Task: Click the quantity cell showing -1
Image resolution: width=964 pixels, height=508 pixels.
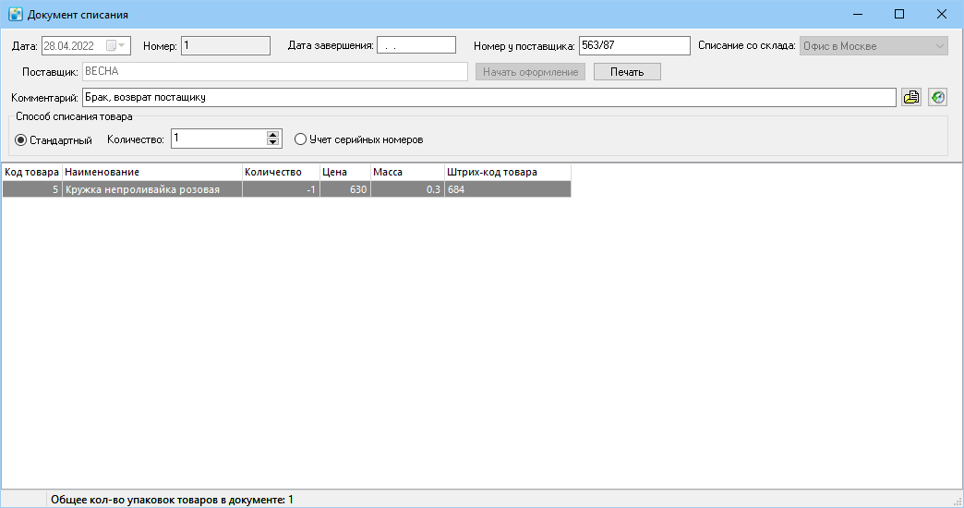Action: [x=281, y=189]
